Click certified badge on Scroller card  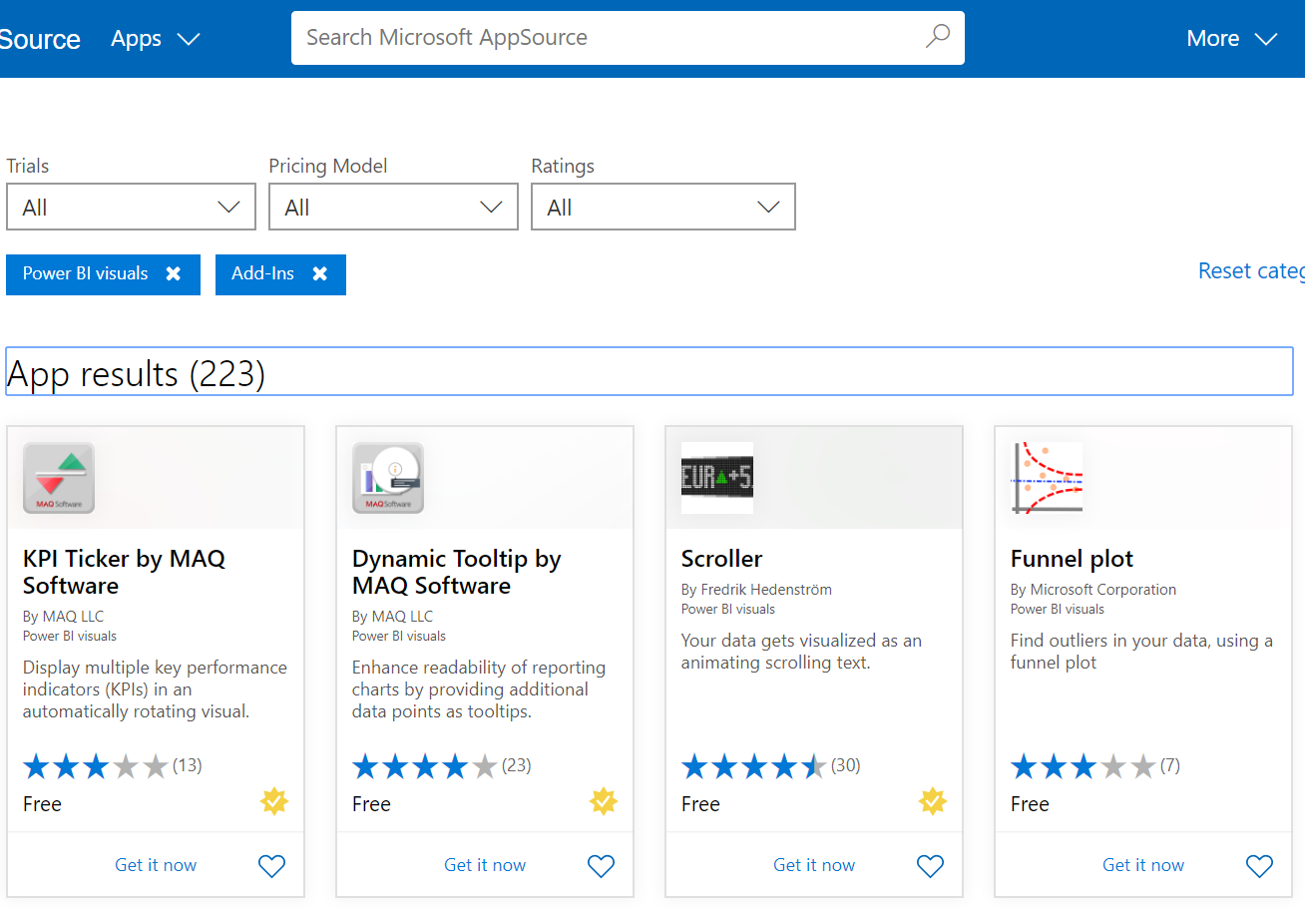(933, 801)
